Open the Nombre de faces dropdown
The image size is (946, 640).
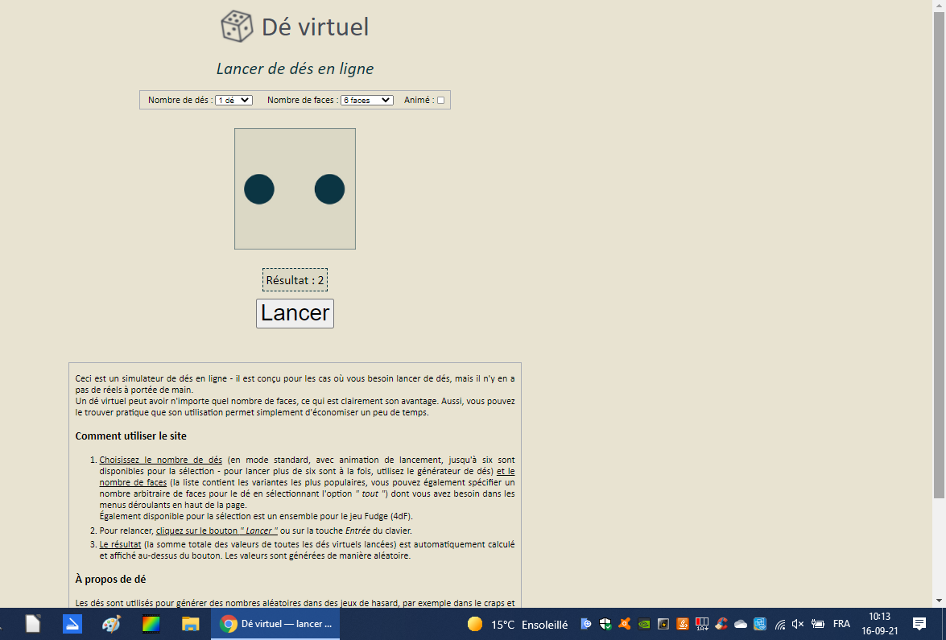(367, 100)
